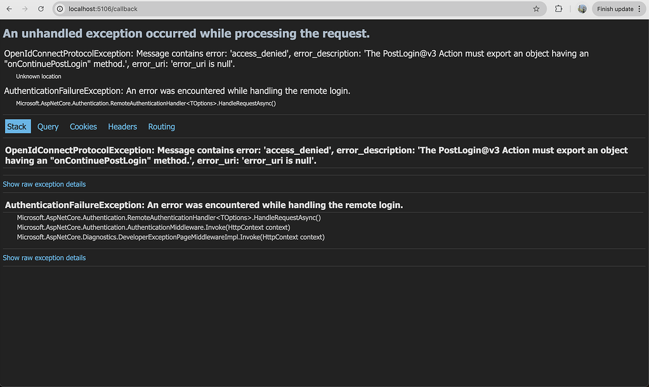This screenshot has width=649, height=387.
Task: Focus the localhost:5106/callback address bar
Action: (x=254, y=9)
